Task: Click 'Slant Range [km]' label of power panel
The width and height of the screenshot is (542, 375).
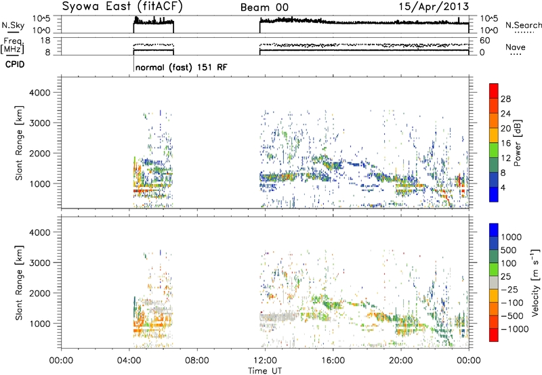Action: click(x=19, y=144)
